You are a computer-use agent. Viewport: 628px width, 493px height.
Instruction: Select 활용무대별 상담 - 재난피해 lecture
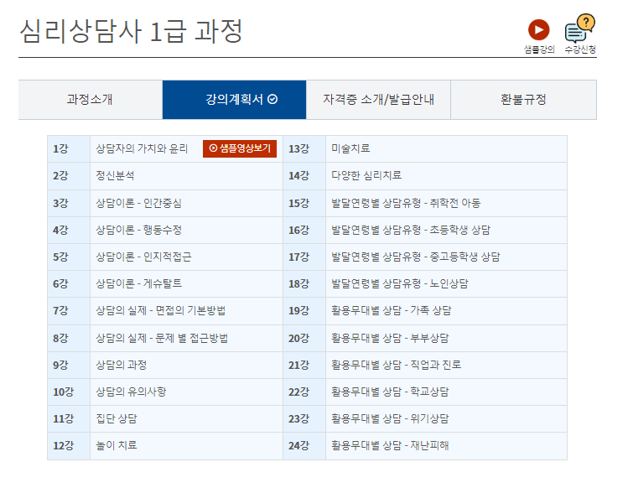(390, 445)
